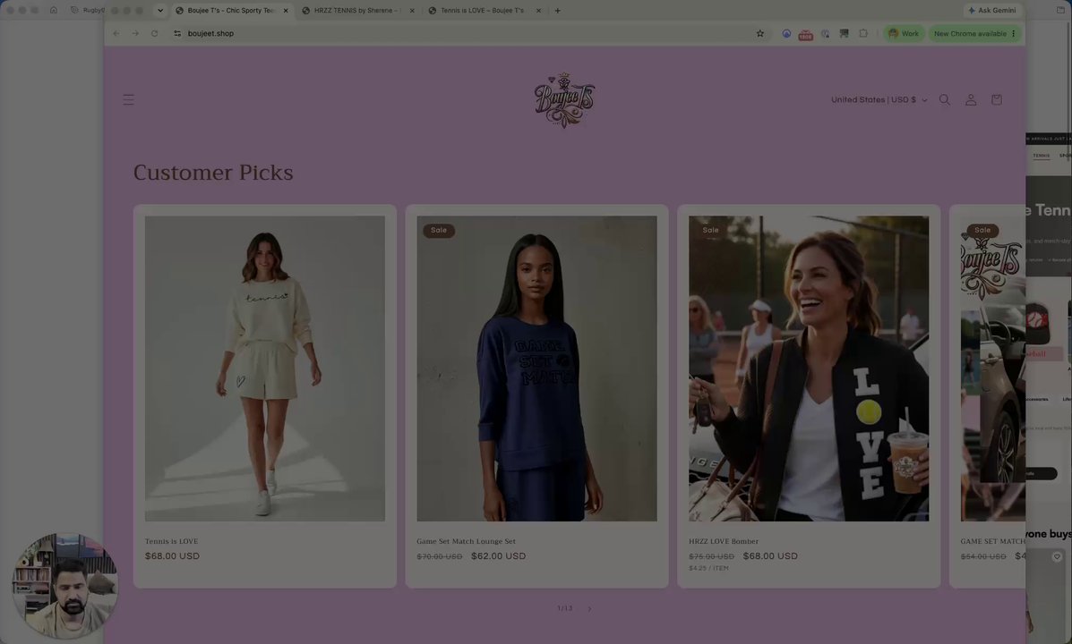This screenshot has height=644, width=1072.
Task: Expand the tab search dropdown chevron
Action: [160, 10]
